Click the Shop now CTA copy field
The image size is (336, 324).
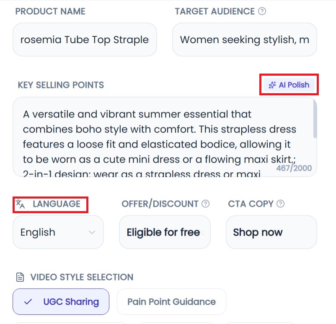271,232
